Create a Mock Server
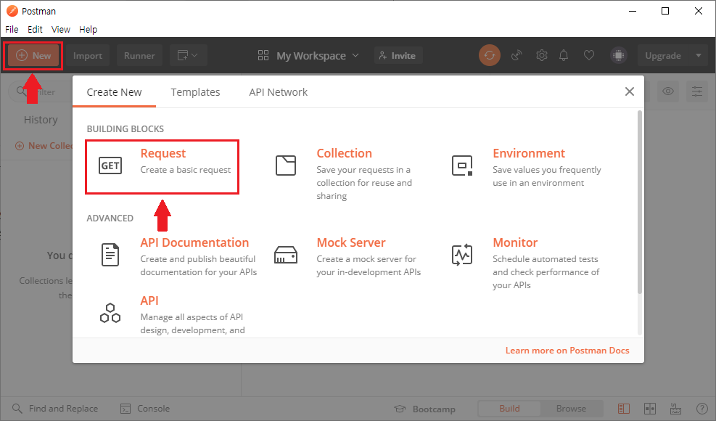This screenshot has height=421, width=716. tap(350, 242)
